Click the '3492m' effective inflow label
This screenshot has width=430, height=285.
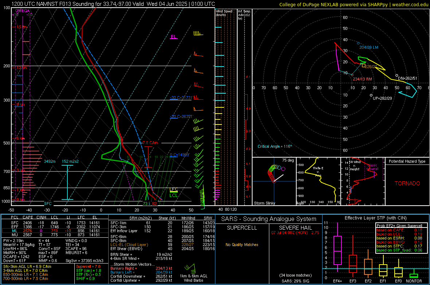pyautogui.click(x=50, y=161)
